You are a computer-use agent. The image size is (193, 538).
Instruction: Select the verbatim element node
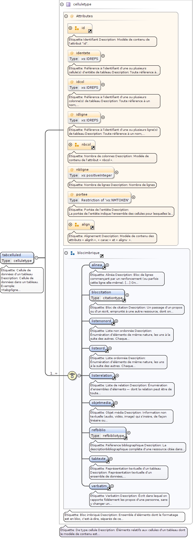[x=99, y=486]
